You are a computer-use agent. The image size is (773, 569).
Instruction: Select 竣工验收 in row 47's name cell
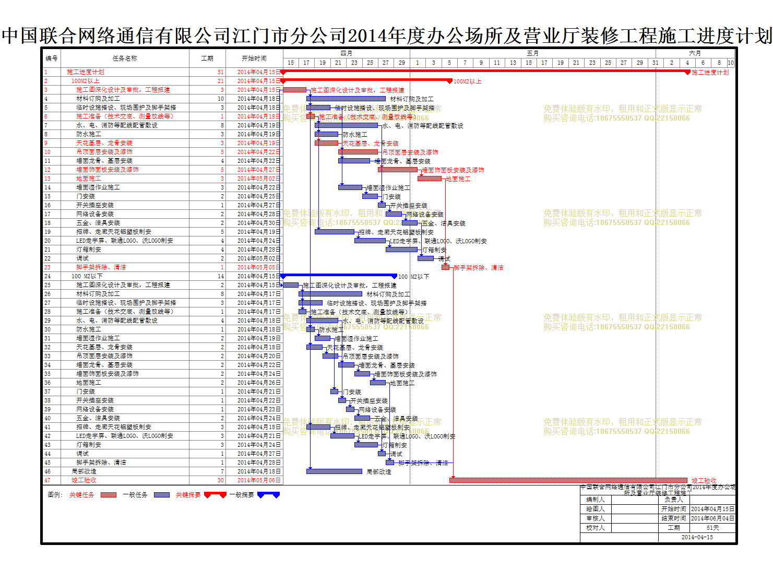coord(84,480)
